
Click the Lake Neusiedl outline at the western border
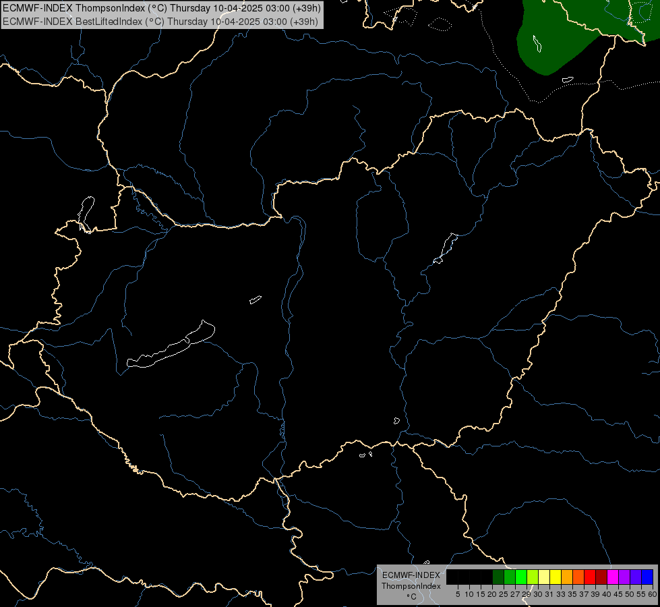(86, 214)
